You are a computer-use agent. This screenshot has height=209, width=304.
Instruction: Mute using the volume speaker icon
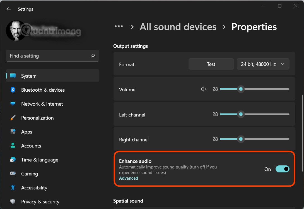[203, 89]
